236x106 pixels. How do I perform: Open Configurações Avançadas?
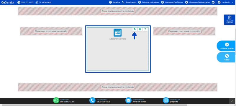click(197, 2)
